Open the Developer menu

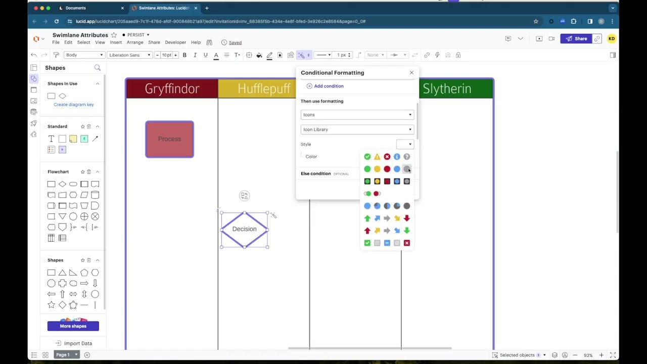coord(175,42)
